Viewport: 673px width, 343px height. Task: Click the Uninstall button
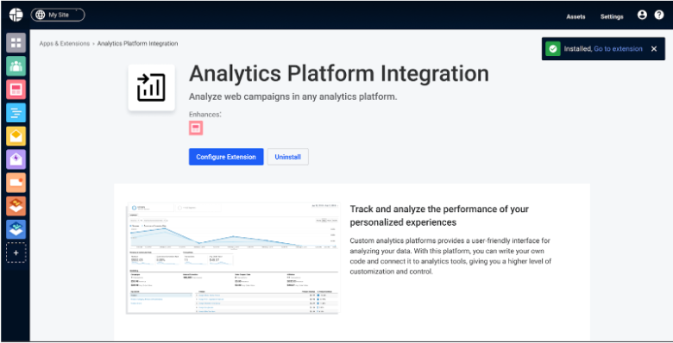point(287,157)
